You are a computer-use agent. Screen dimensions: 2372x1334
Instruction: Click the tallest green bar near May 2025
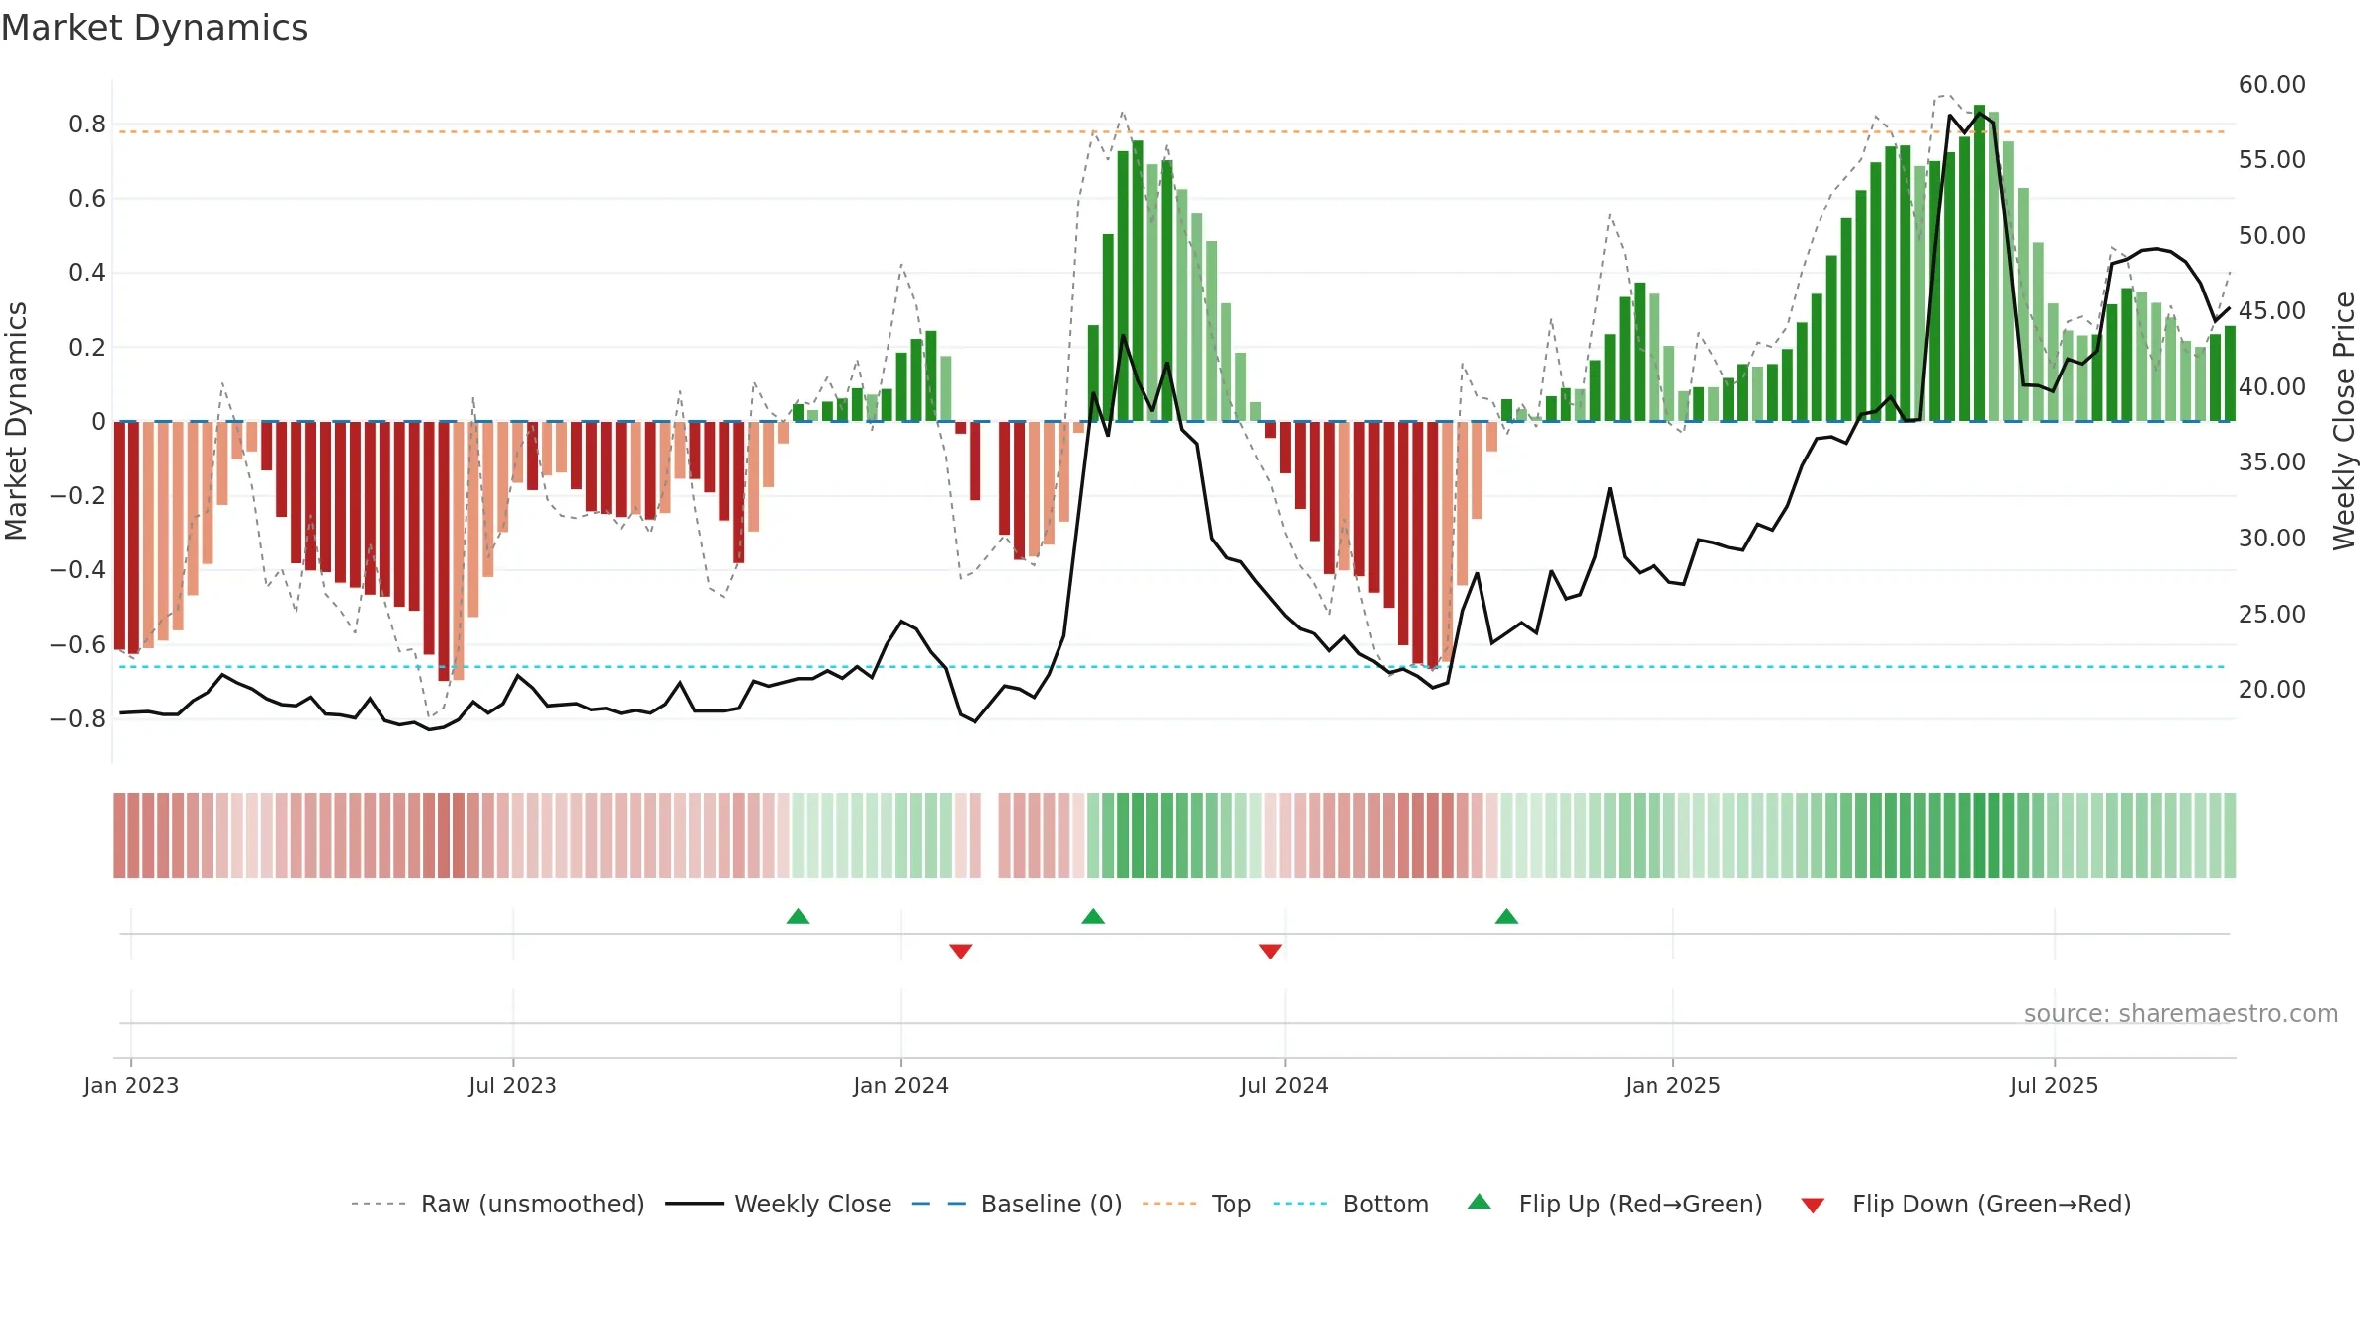click(x=1979, y=263)
